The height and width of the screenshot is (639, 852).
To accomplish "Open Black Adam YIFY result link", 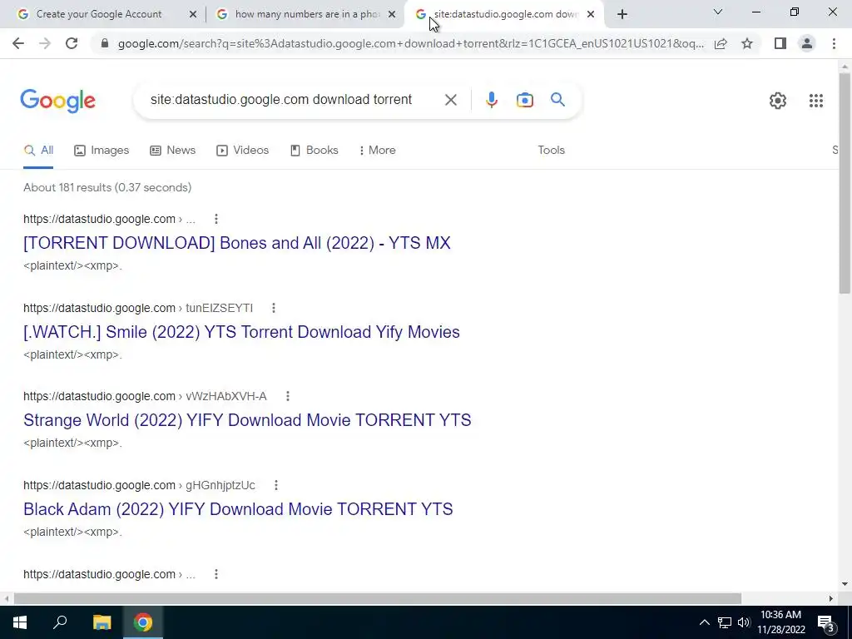I will [x=238, y=509].
